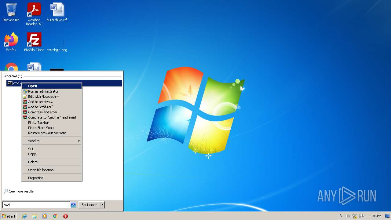Image resolution: width=391 pixels, height=220 pixels.
Task: Click Pin to Start Menu
Action: click(x=52, y=128)
